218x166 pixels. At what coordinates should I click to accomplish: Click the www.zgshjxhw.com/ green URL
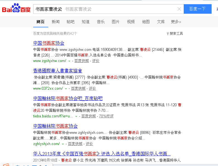[50, 61]
